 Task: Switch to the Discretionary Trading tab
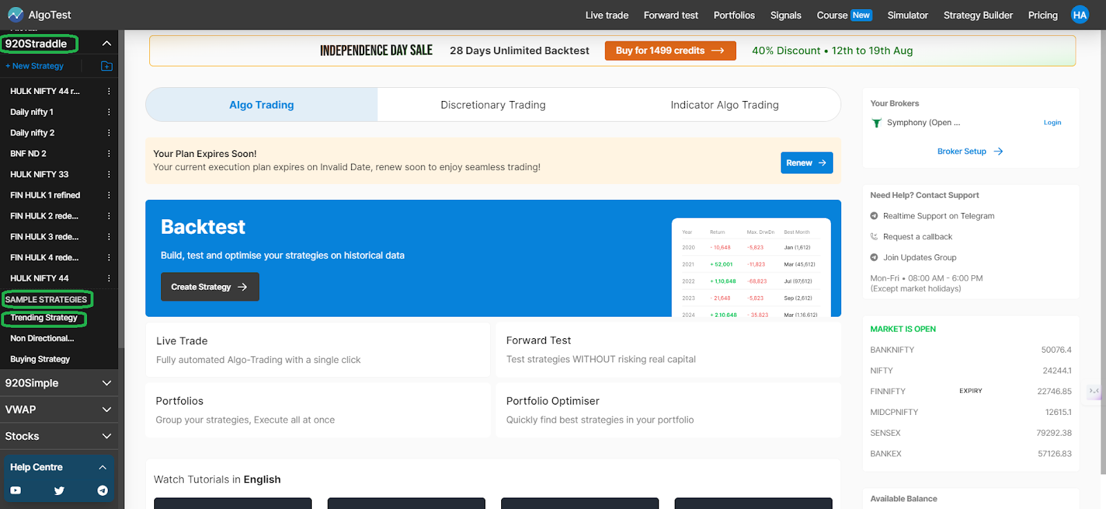(493, 104)
